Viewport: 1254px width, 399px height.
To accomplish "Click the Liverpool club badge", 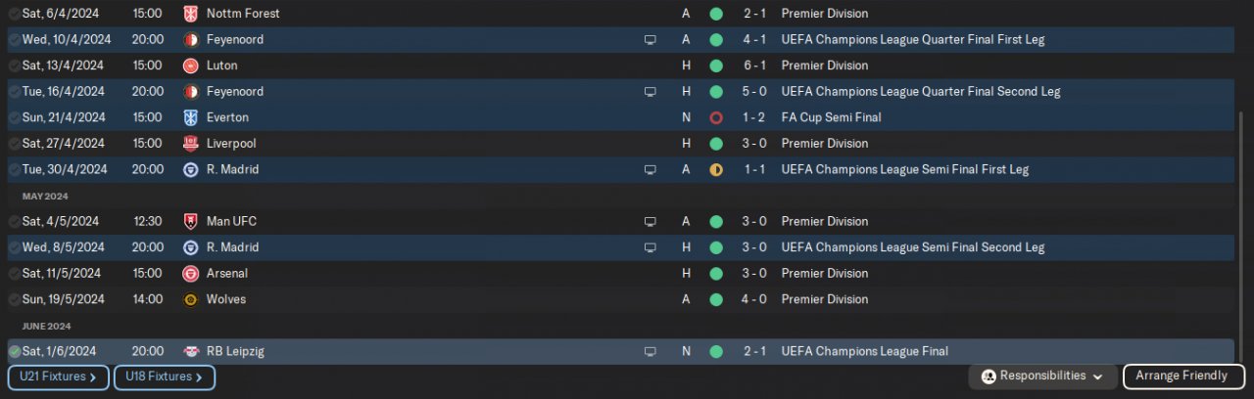I will click(190, 143).
